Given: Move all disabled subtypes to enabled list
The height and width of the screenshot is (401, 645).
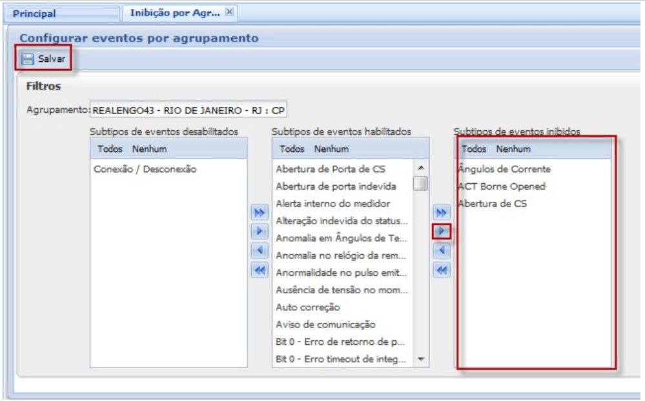Looking at the screenshot, I should point(259,213).
